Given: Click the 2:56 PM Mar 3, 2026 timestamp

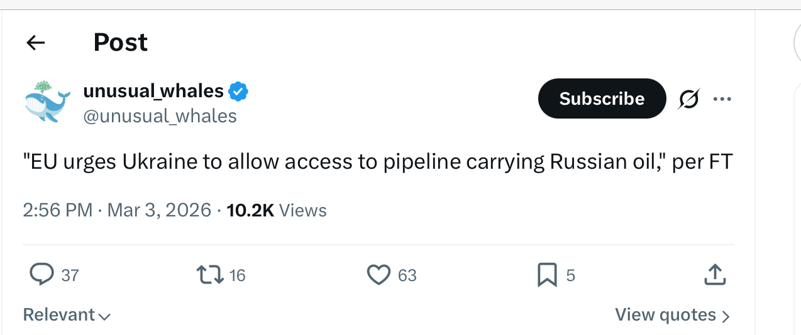Looking at the screenshot, I should pyautogui.click(x=117, y=210).
